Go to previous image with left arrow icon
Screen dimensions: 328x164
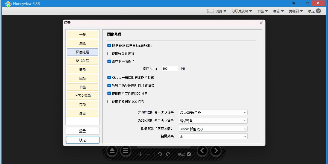coord(202,151)
